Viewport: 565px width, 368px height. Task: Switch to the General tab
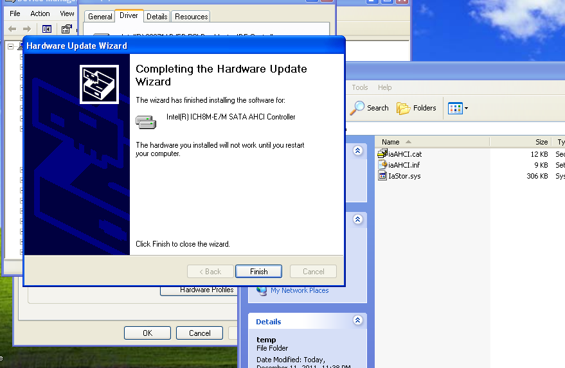[x=100, y=17]
